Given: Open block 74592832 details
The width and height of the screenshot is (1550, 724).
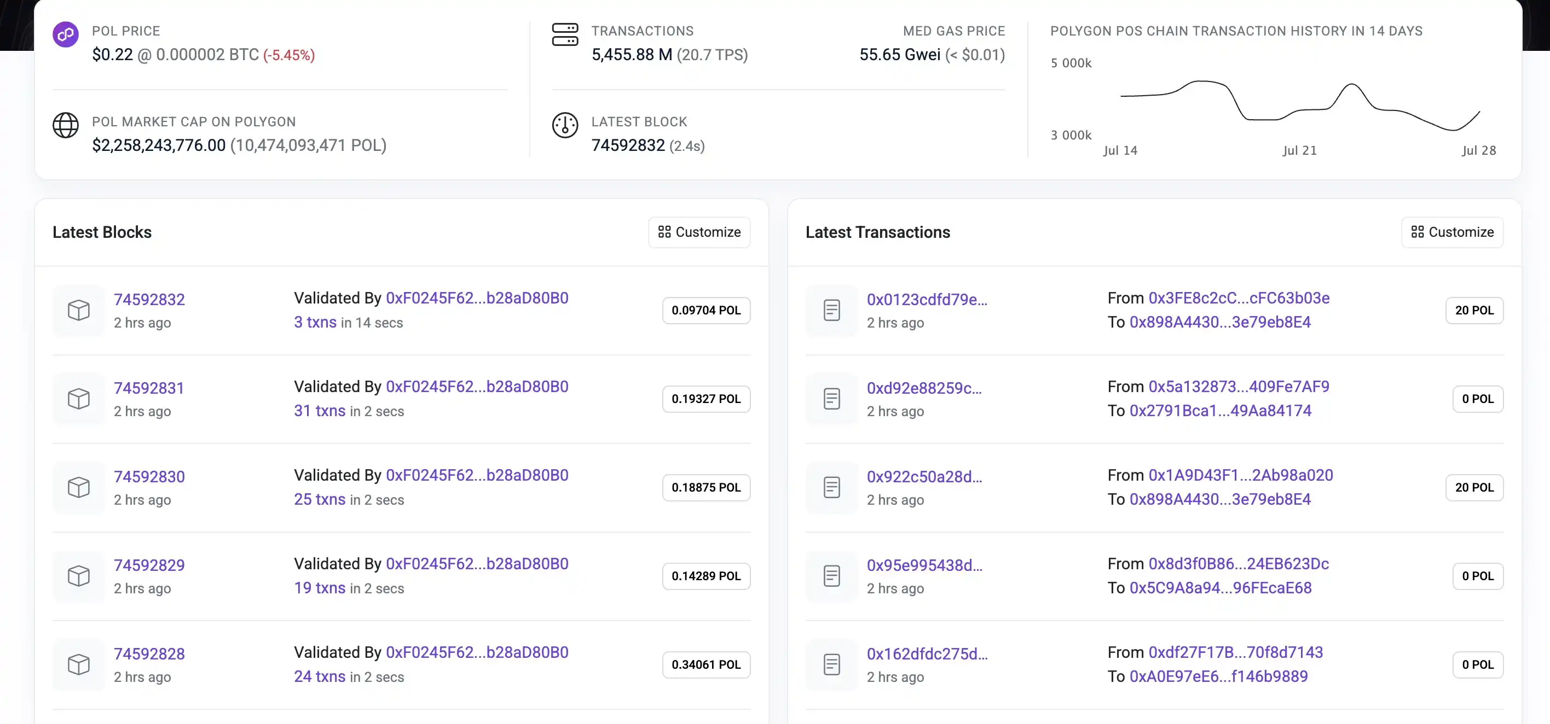Looking at the screenshot, I should (149, 300).
